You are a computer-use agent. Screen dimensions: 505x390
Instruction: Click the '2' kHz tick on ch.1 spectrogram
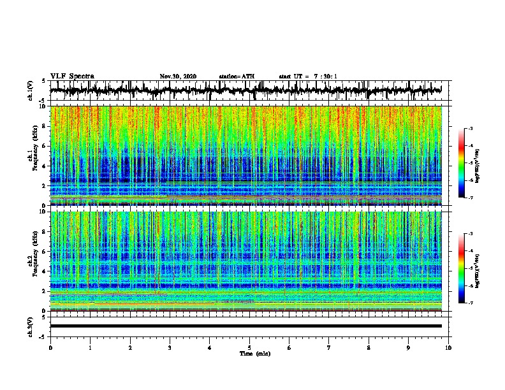(x=44, y=185)
